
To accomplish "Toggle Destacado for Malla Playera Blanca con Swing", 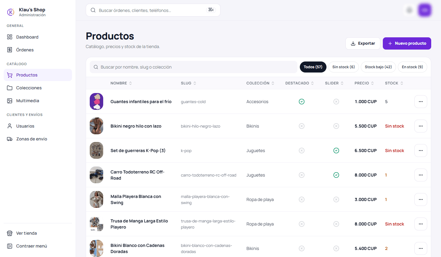I will 302,199.
